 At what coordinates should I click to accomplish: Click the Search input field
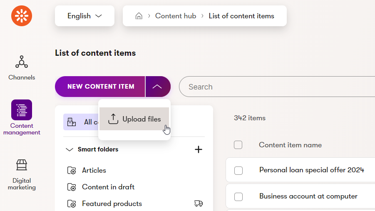pyautogui.click(x=275, y=87)
